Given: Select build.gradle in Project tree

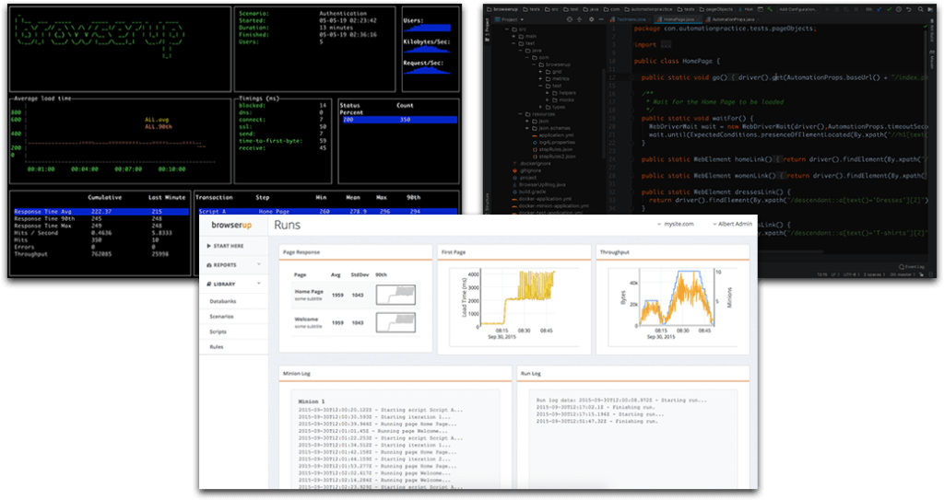Looking at the screenshot, I should [x=529, y=192].
